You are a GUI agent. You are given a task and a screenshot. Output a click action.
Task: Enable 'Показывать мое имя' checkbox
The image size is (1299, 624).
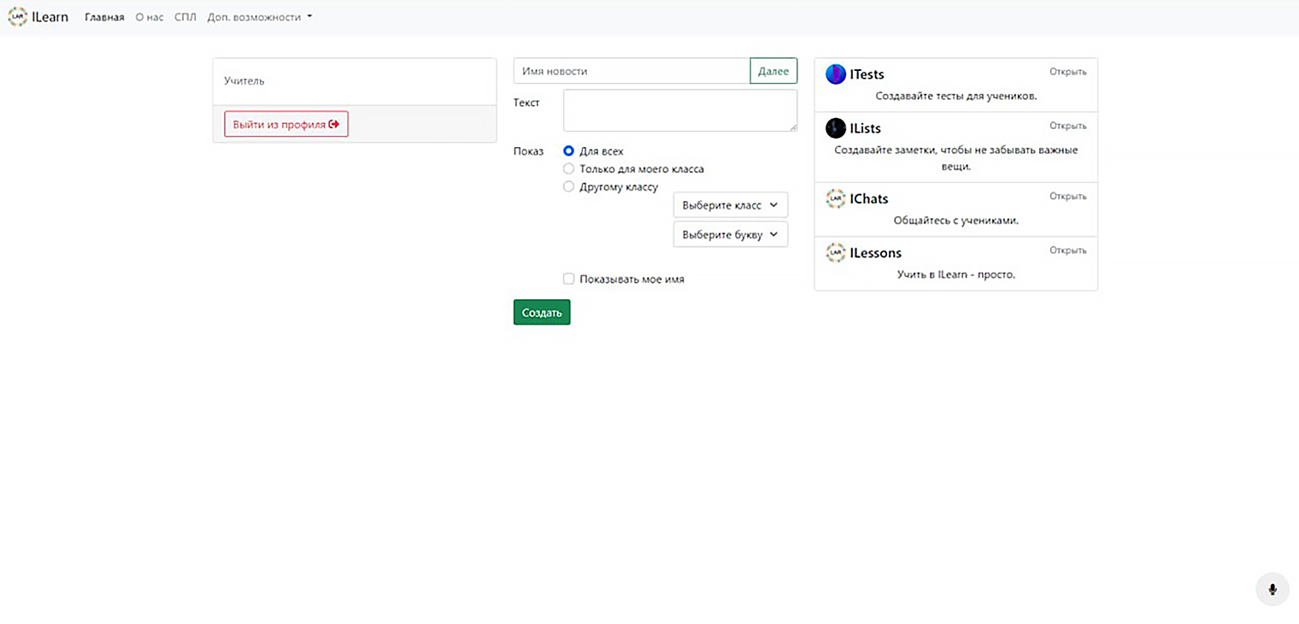tap(568, 280)
